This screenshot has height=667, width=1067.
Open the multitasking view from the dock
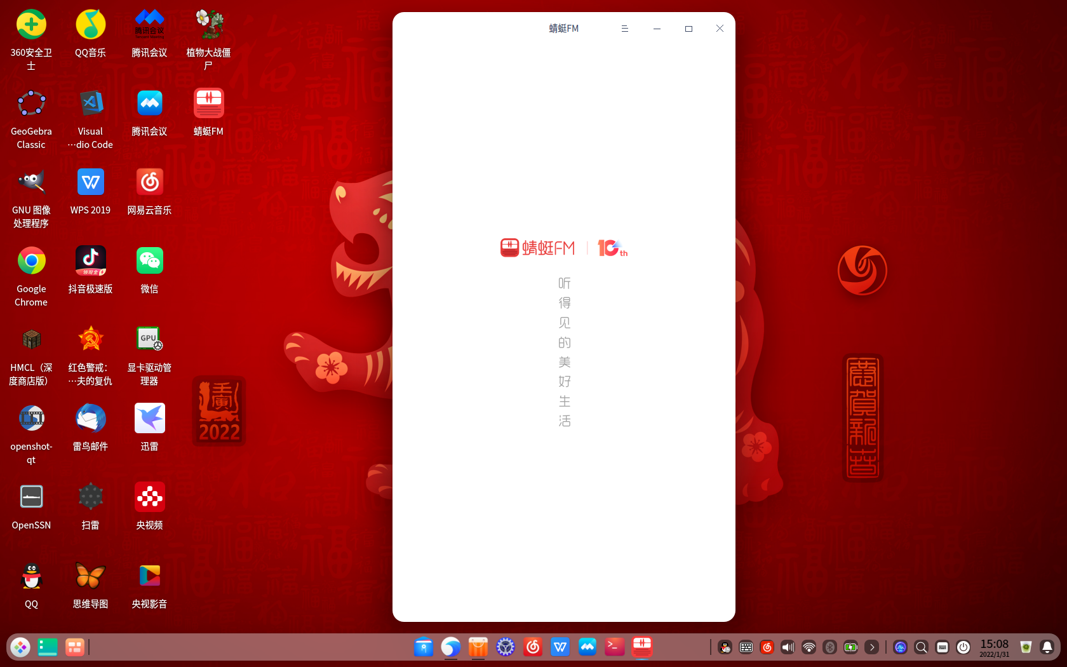click(75, 647)
